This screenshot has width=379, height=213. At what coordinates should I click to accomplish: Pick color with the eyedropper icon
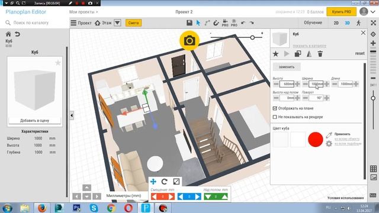pyautogui.click(x=329, y=135)
